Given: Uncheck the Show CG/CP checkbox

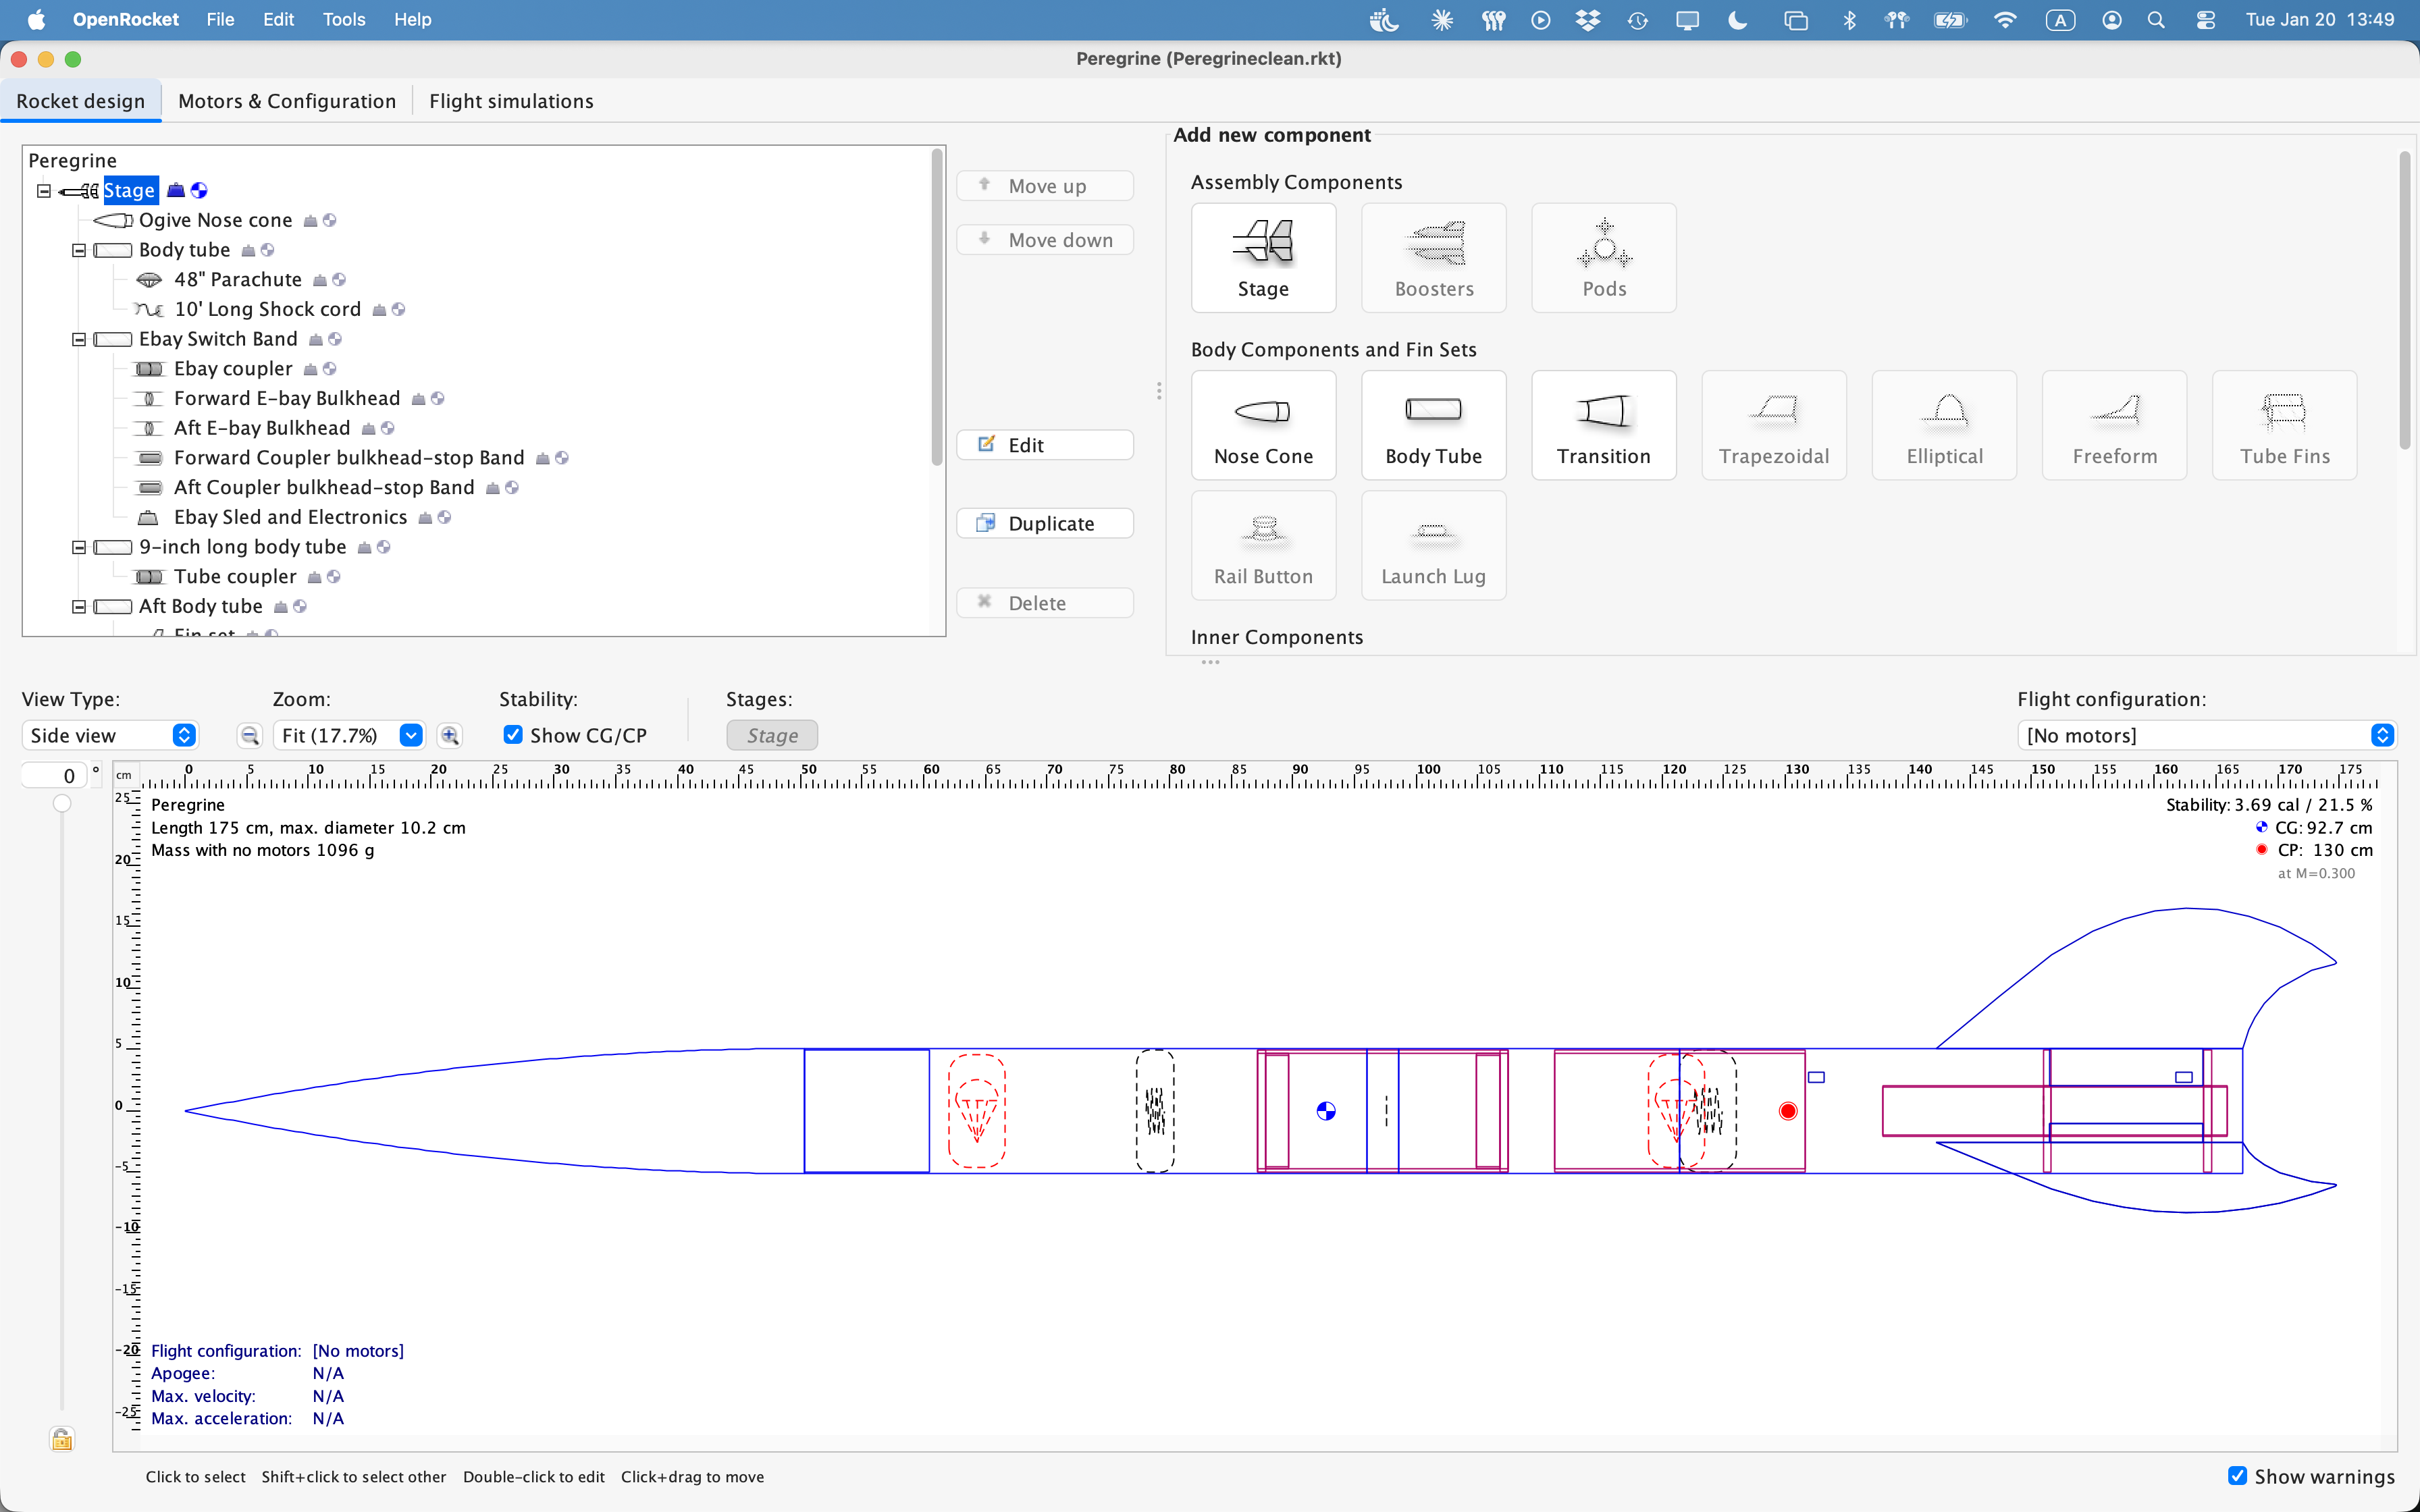Looking at the screenshot, I should point(513,735).
